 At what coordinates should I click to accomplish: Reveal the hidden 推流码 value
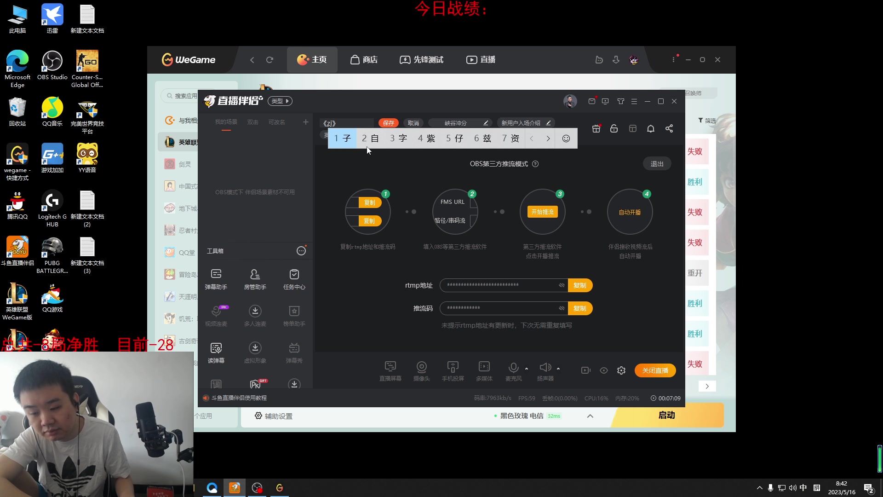click(x=562, y=308)
